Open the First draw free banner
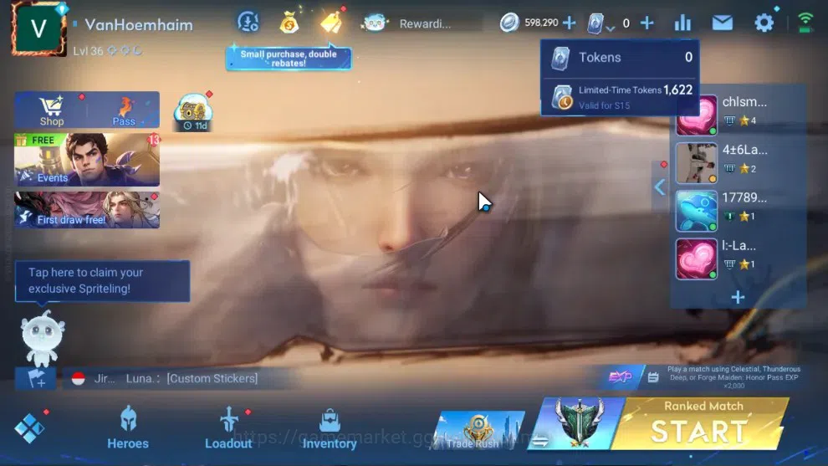This screenshot has height=466, width=828. (x=87, y=210)
